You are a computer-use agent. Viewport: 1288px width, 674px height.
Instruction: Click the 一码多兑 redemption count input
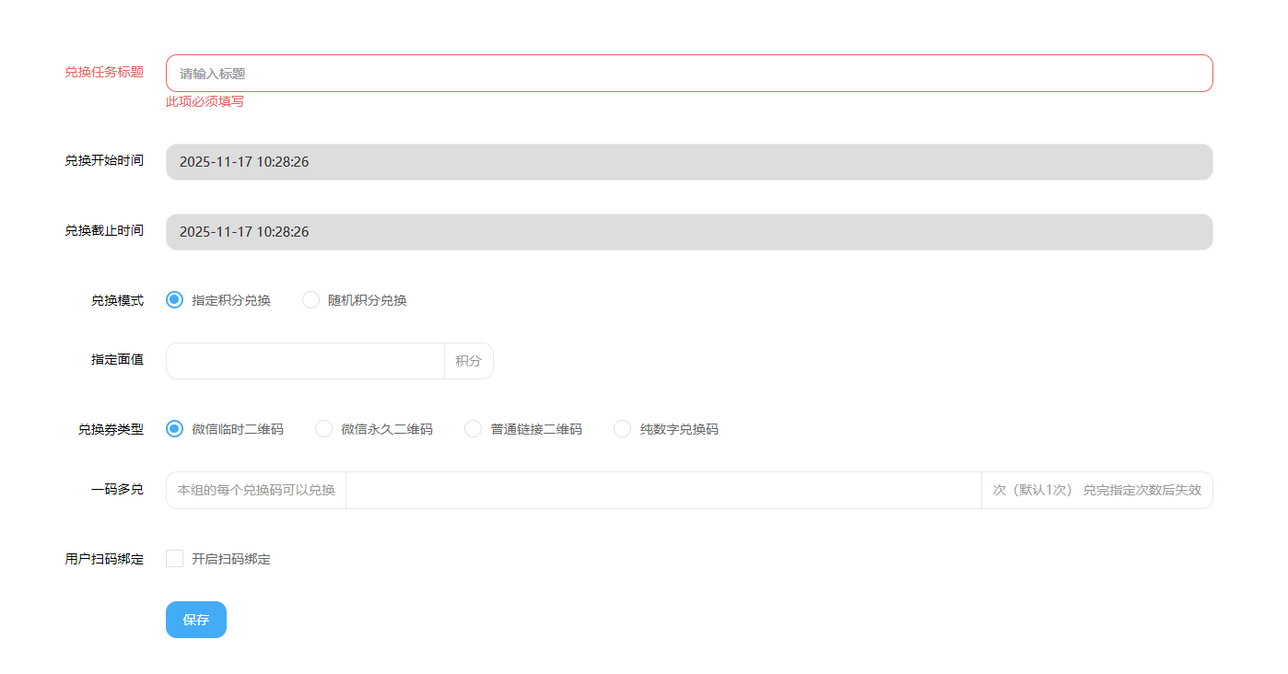pos(663,490)
